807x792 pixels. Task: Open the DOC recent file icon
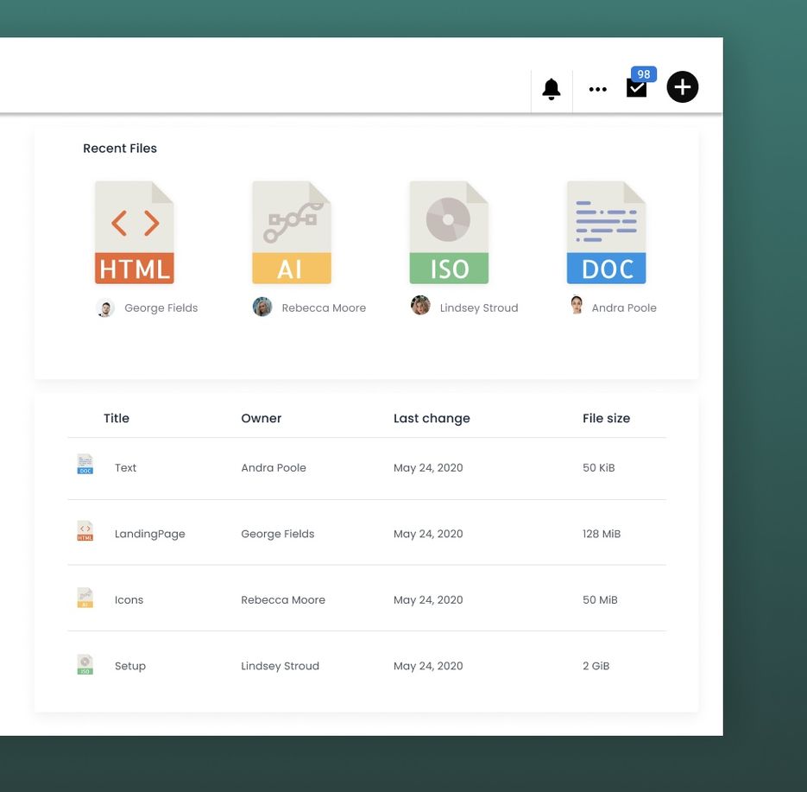606,232
